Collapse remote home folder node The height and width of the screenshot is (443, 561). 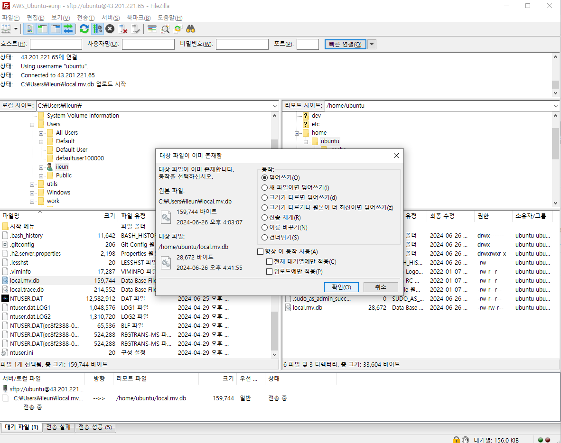point(297,133)
